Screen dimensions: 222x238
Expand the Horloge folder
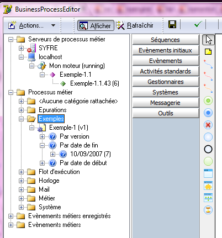(21, 181)
